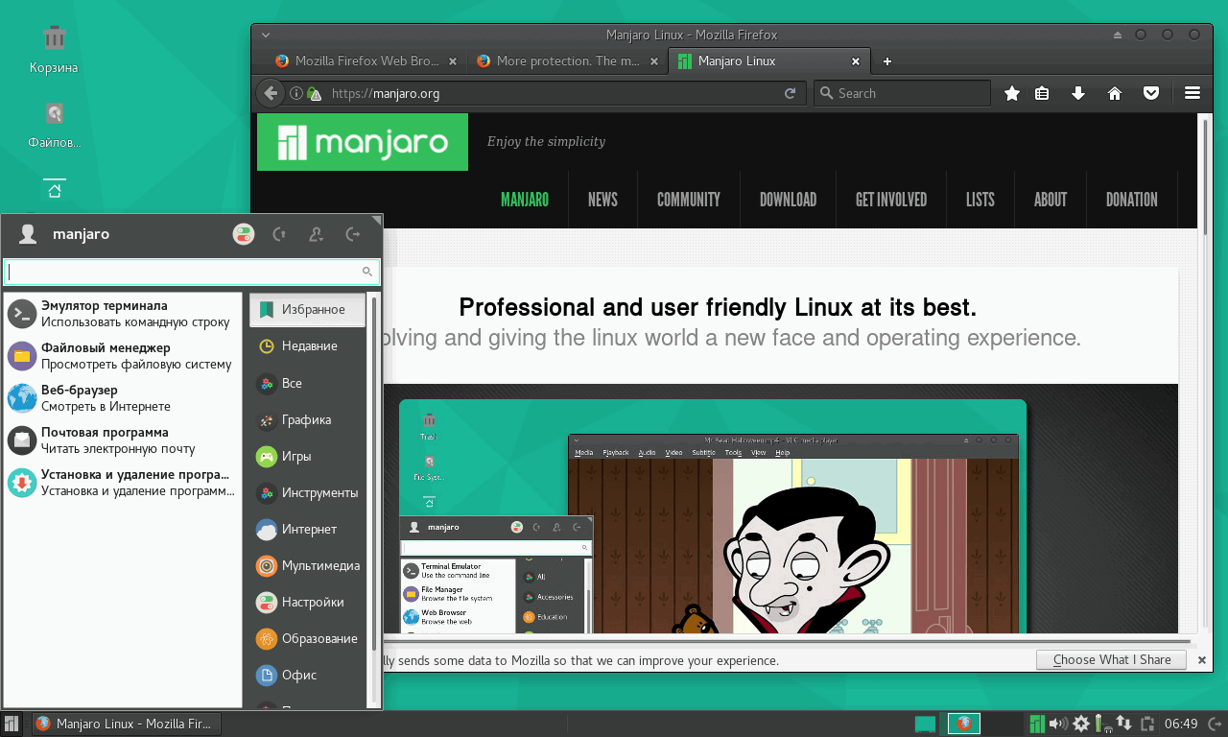Click the clipboard manager tray icon

click(x=1146, y=724)
